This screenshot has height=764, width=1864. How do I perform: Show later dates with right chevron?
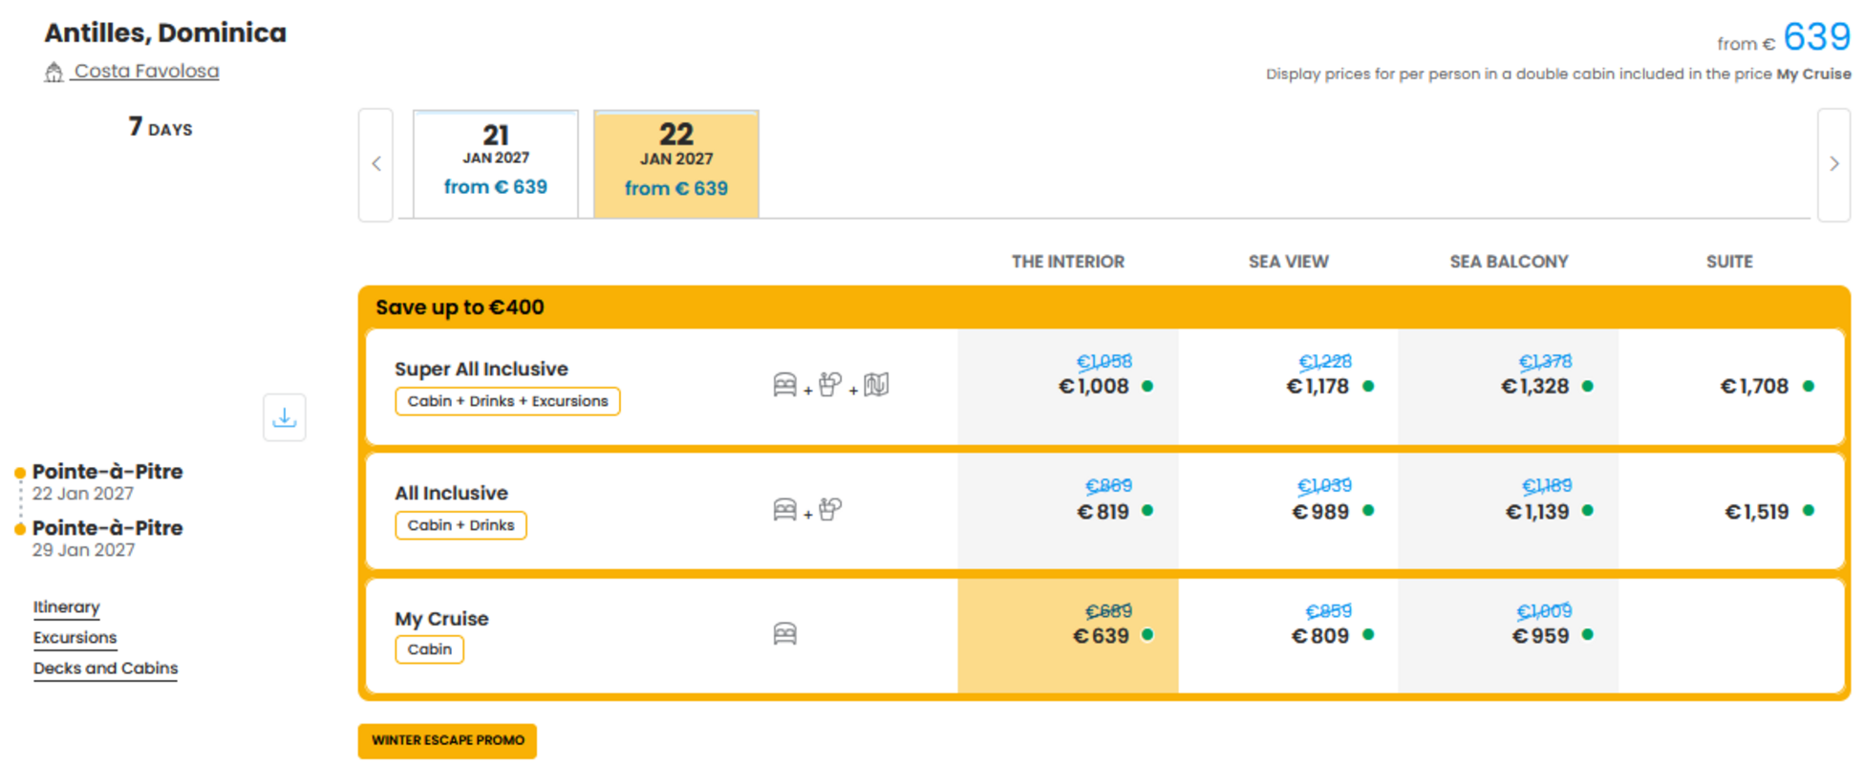1833,164
